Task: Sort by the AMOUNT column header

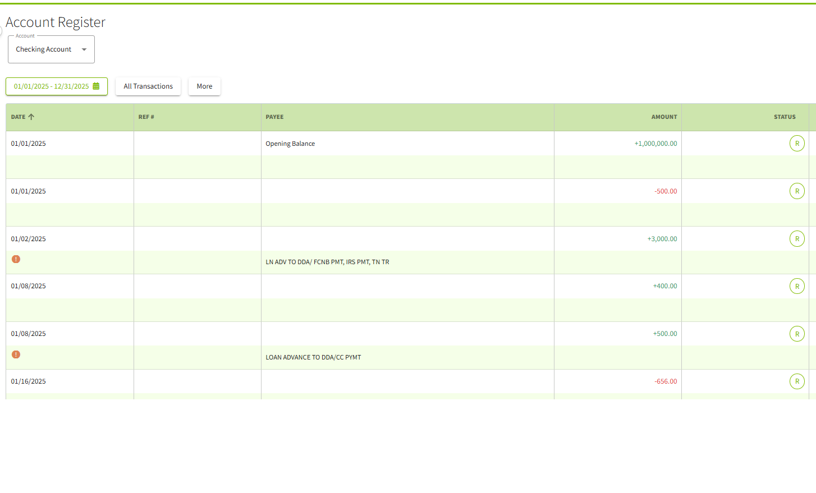Action: [x=664, y=117]
